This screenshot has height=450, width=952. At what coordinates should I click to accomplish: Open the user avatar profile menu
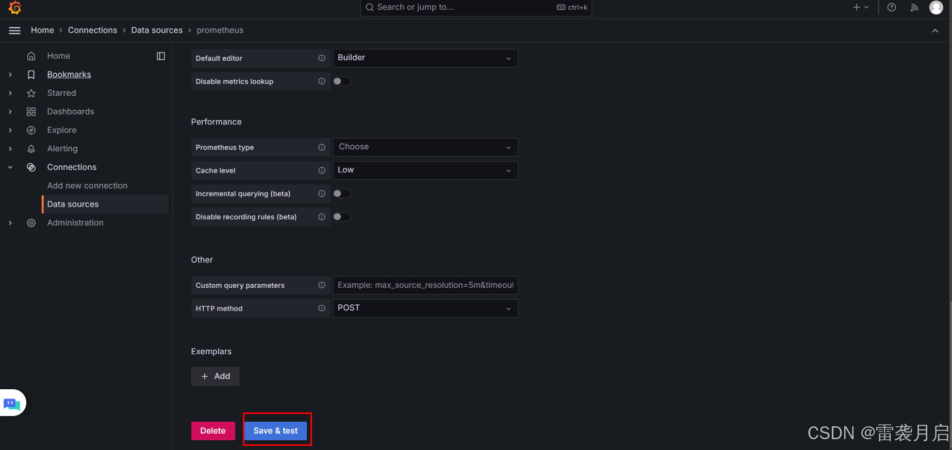(x=936, y=7)
